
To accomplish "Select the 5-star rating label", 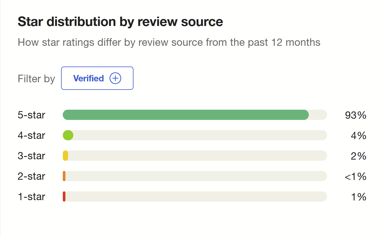I will click(x=32, y=115).
